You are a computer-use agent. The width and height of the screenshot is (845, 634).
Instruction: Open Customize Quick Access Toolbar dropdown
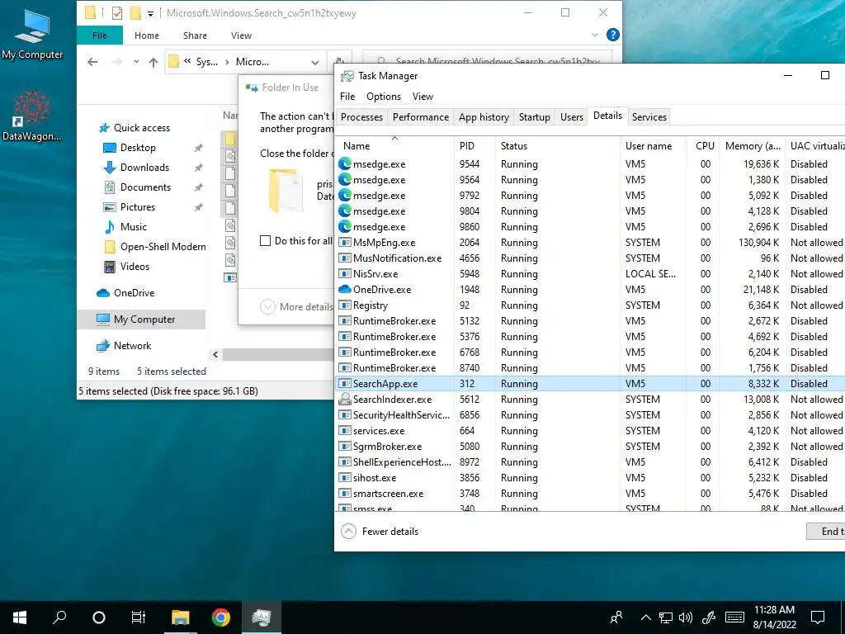tap(150, 13)
